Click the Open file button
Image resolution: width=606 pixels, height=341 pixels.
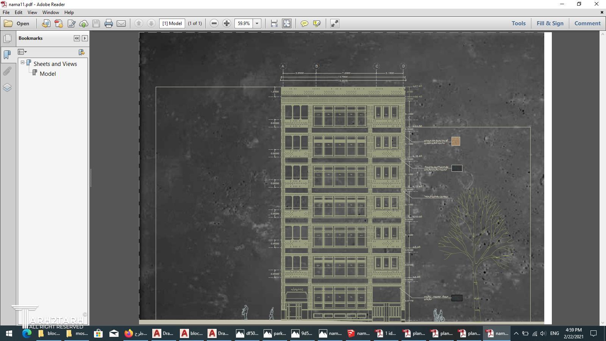coord(17,23)
